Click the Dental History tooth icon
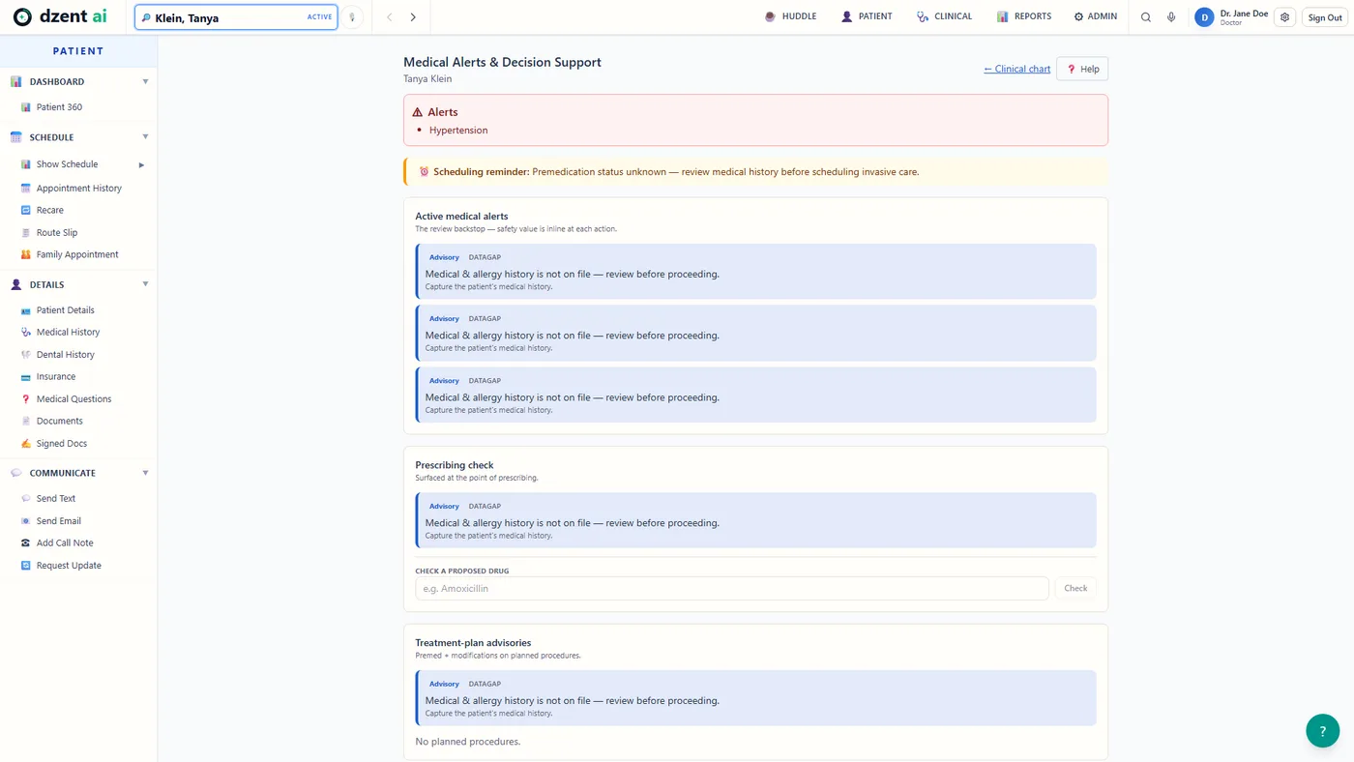The width and height of the screenshot is (1354, 762). [x=26, y=355]
